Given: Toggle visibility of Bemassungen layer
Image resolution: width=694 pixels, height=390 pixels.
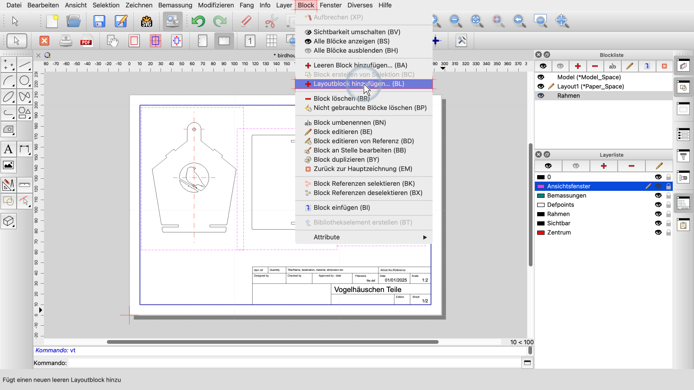Looking at the screenshot, I should (x=658, y=195).
